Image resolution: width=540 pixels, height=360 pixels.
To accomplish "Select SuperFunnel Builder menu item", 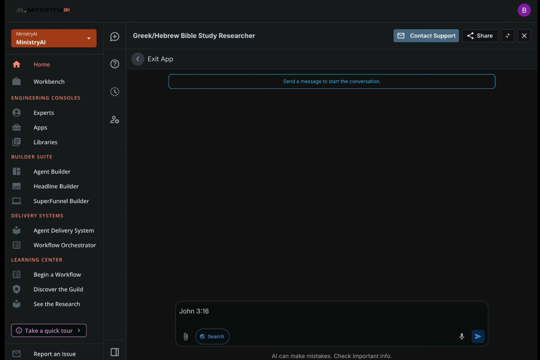I will [x=61, y=201].
